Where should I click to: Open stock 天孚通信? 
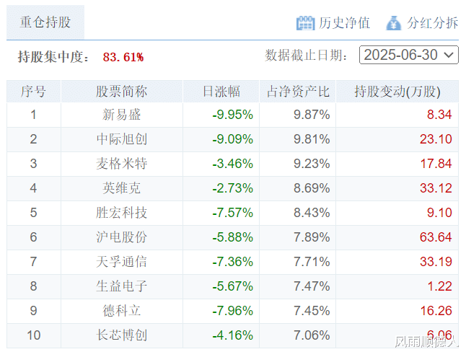click(x=122, y=262)
